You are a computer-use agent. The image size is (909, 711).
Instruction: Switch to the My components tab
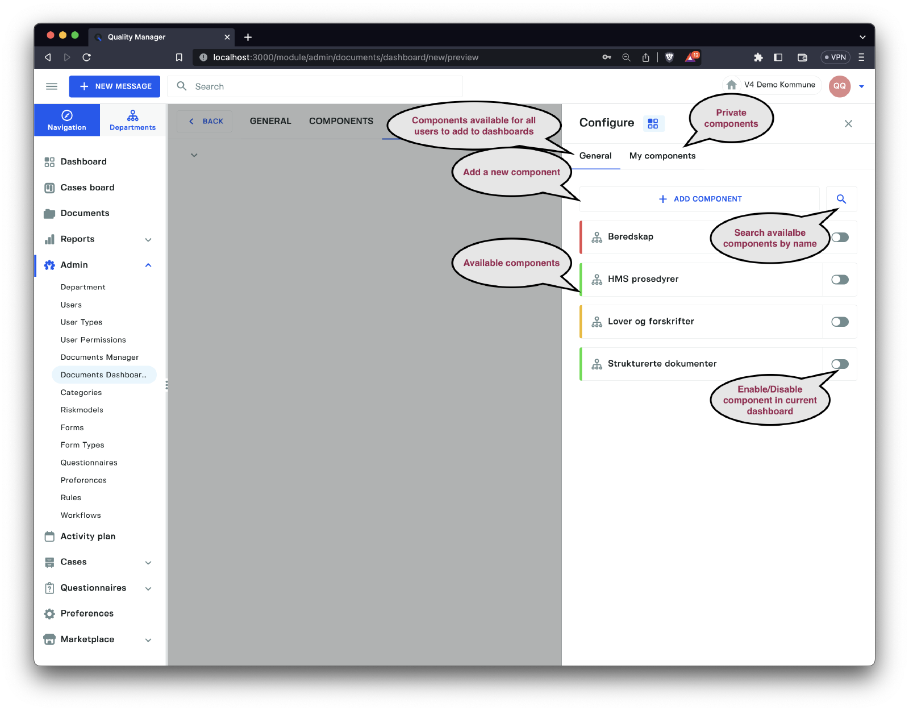pyautogui.click(x=662, y=156)
